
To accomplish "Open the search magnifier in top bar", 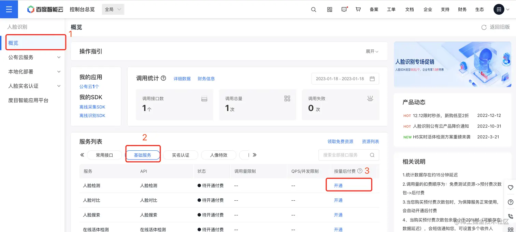I will pyautogui.click(x=314, y=10).
